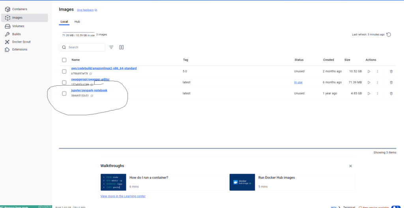Click the 4.85 GB size cell
The width and height of the screenshot is (404, 208).
tap(356, 93)
